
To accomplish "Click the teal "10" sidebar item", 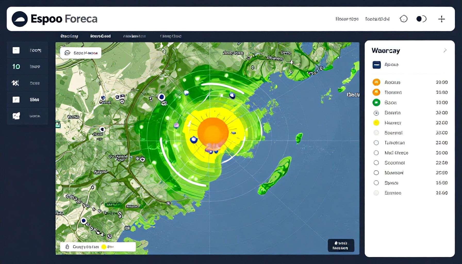I will [x=16, y=67].
